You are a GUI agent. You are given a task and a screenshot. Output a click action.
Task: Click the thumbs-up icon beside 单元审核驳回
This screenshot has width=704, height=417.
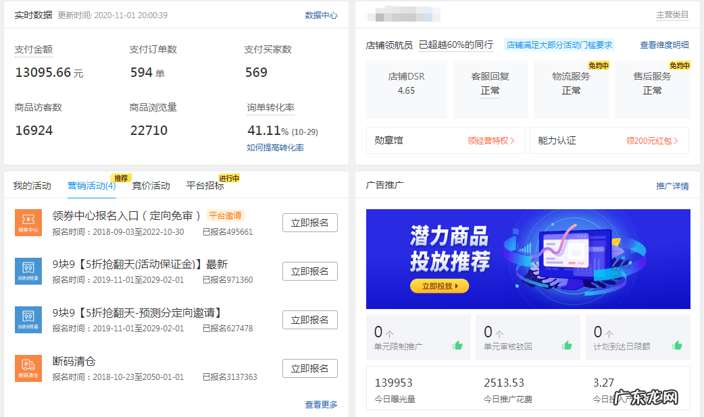(566, 346)
